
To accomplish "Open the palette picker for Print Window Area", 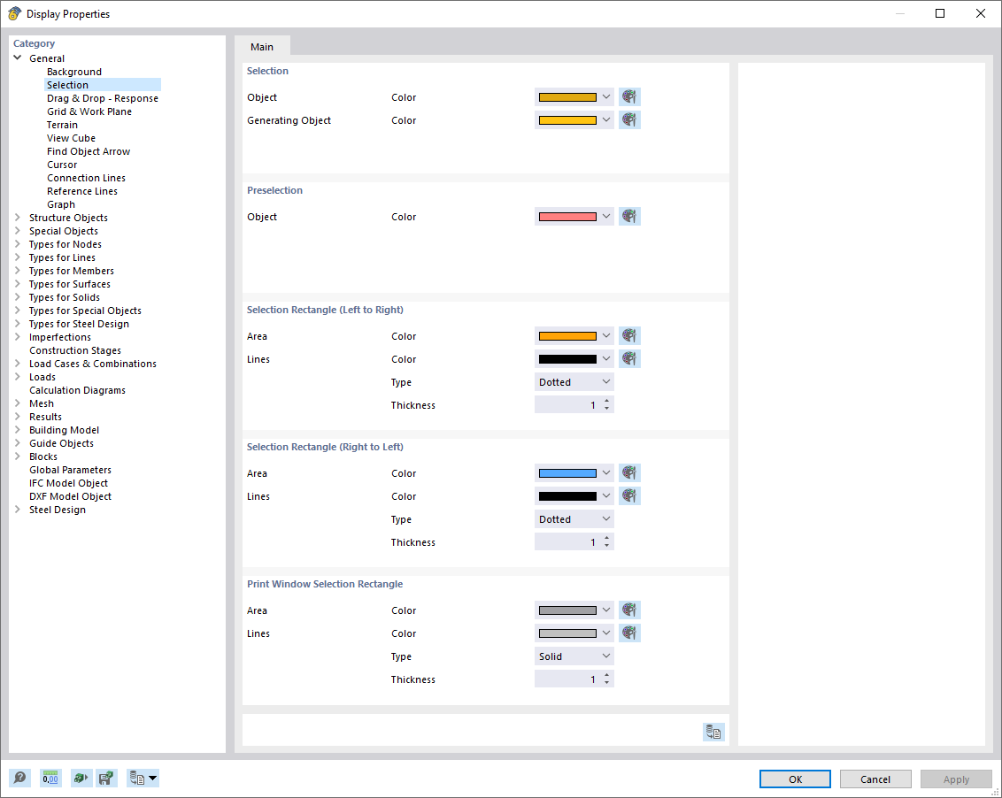I will click(629, 610).
